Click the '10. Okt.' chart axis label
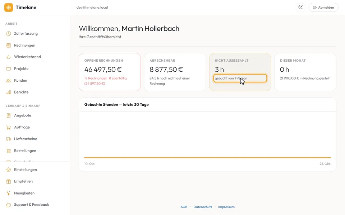This screenshot has width=345, height=215. click(90, 164)
